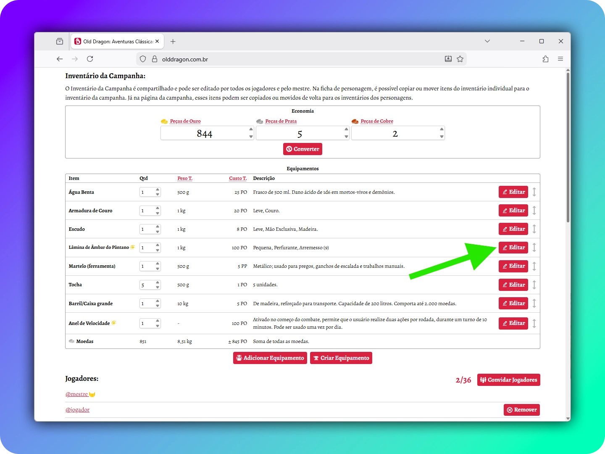Decrease Peças de Cobre with down arrow

[442, 137]
